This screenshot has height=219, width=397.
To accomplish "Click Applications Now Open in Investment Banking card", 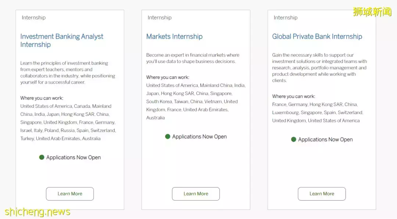I will click(x=74, y=157).
